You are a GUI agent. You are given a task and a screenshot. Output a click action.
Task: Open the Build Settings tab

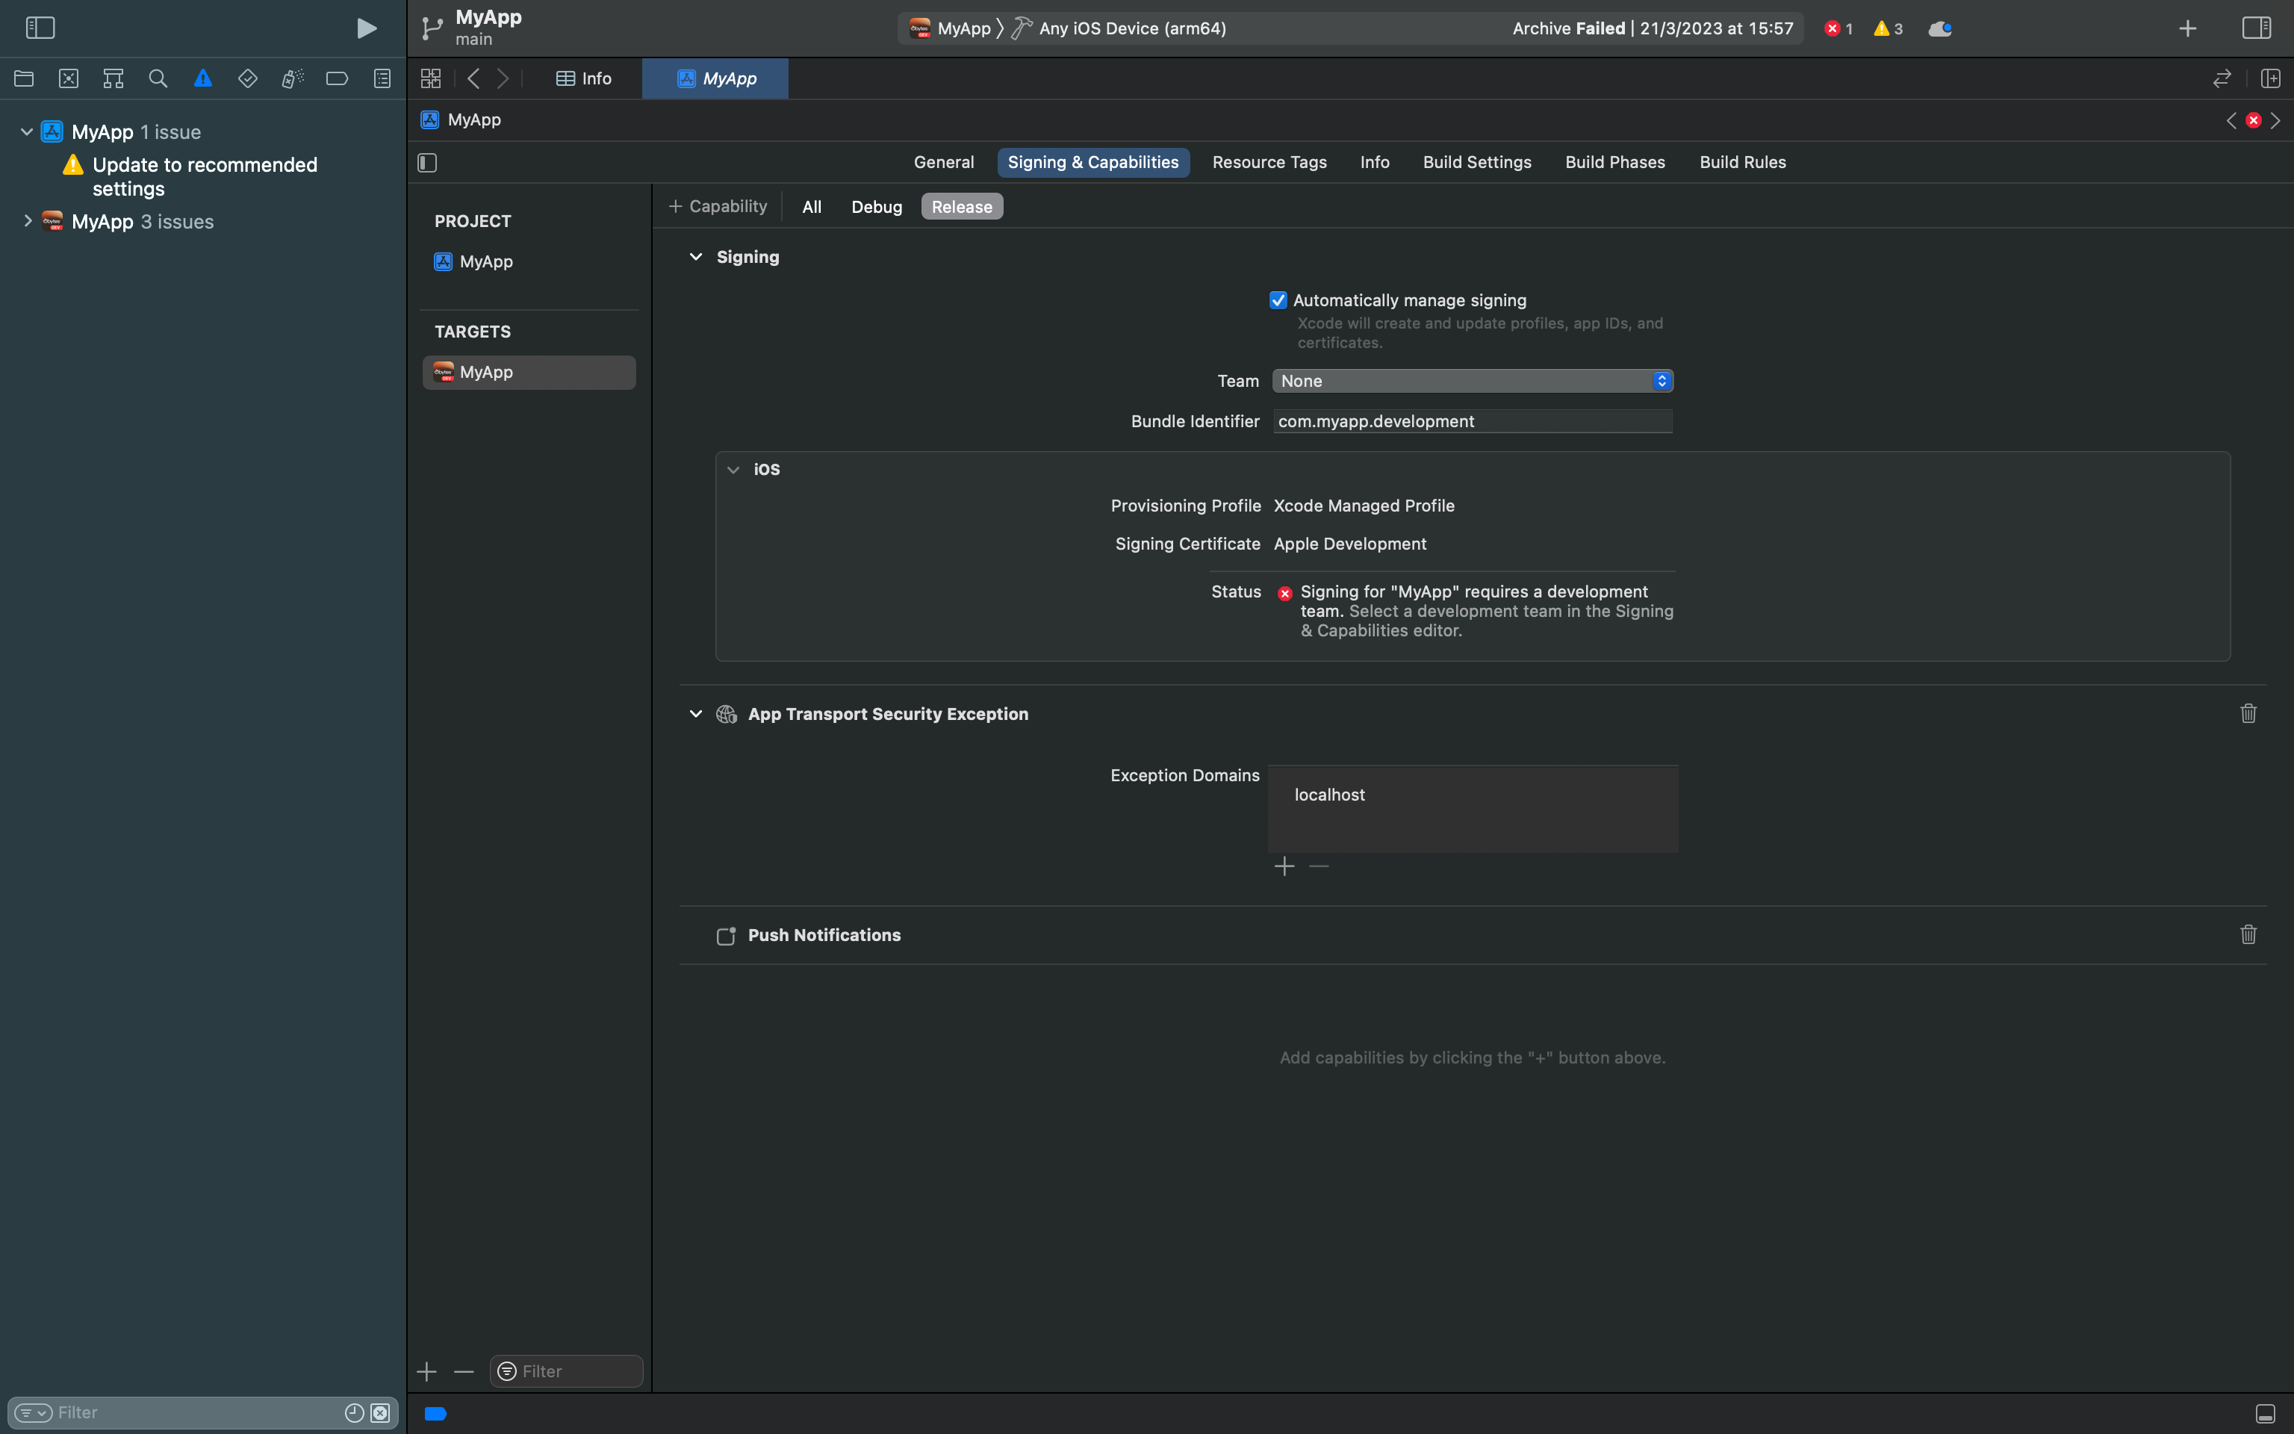[x=1477, y=162]
